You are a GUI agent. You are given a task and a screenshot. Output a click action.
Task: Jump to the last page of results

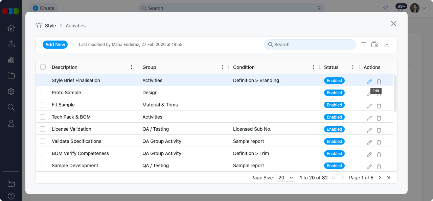389,178
